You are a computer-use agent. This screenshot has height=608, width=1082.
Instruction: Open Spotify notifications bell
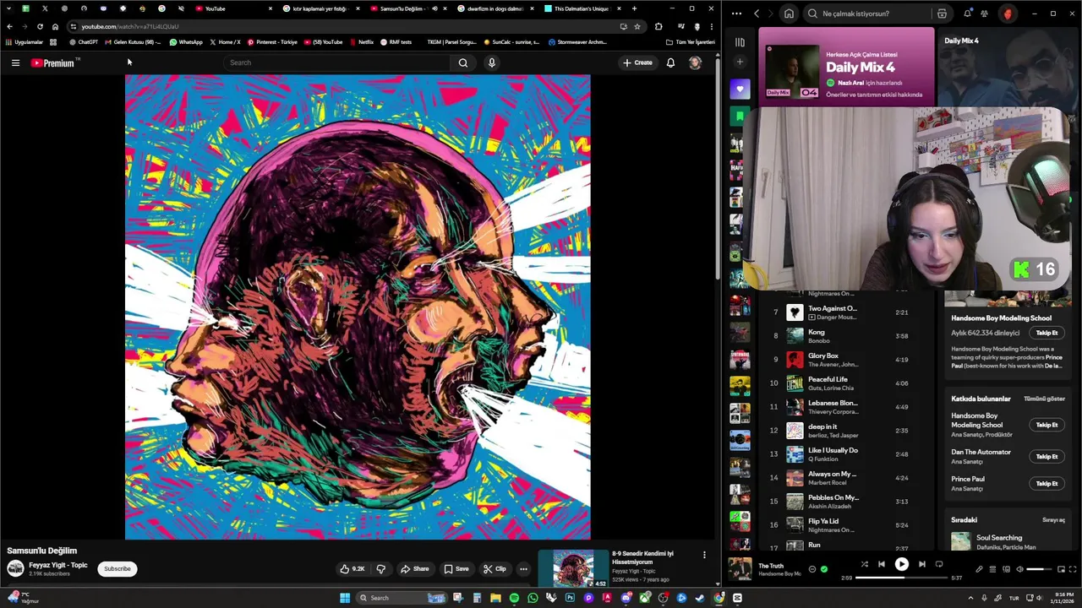click(x=967, y=14)
